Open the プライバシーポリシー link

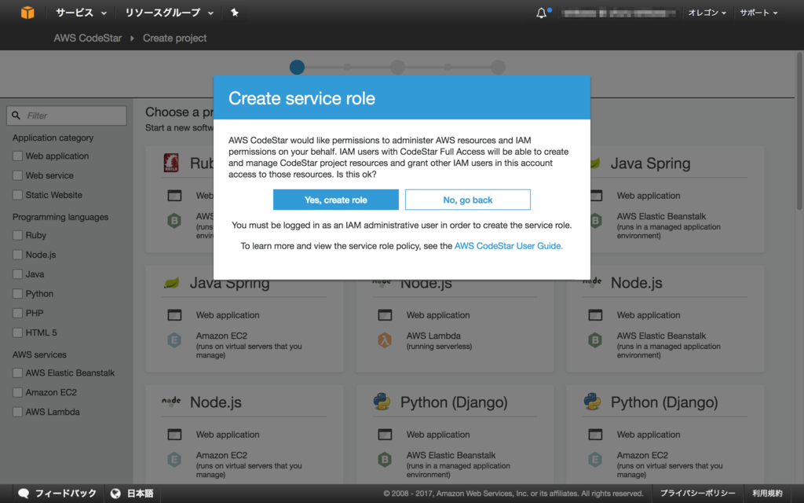tap(697, 494)
